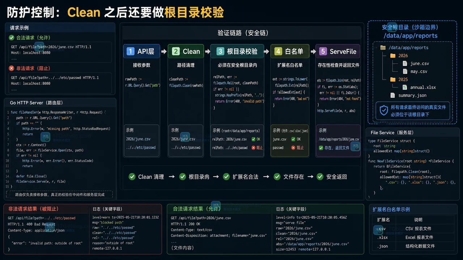Click the Go HTTP Server（路由层）panel title
Screen dimensions: 463x260
tap(36, 103)
